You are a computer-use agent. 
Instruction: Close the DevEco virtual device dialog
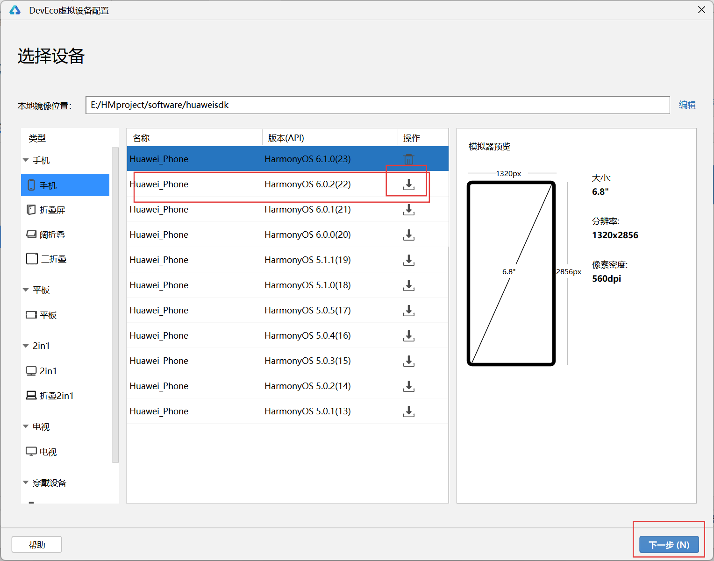(701, 10)
